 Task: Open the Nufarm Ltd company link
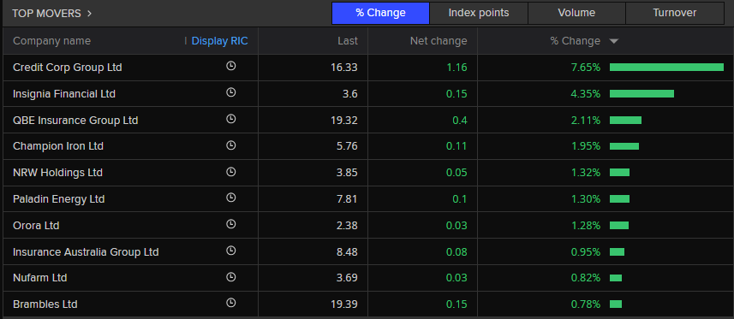pyautogui.click(x=39, y=278)
